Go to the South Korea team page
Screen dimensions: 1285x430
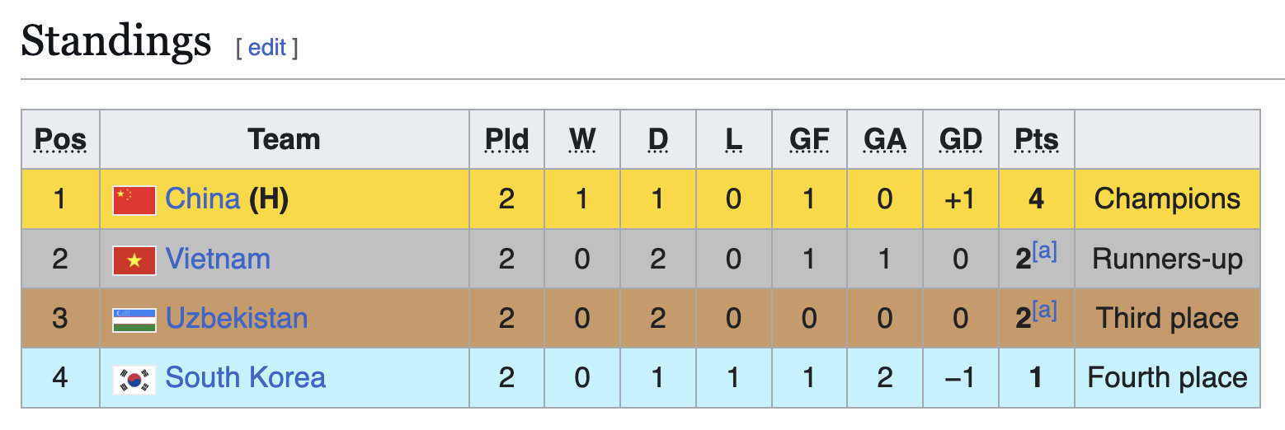click(x=245, y=378)
